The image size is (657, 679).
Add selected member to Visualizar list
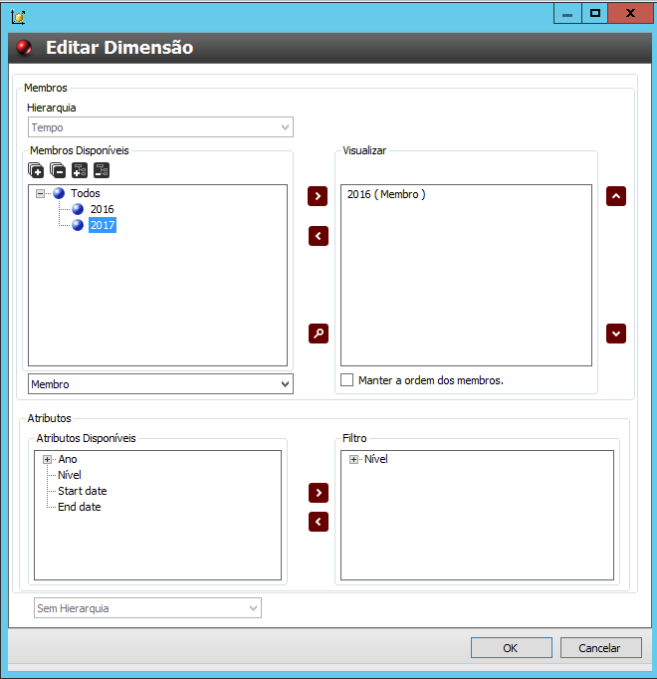click(x=318, y=196)
